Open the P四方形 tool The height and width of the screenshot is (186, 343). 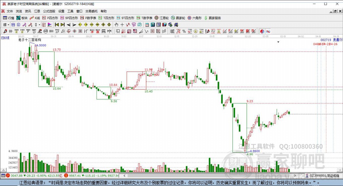click(x=50, y=18)
